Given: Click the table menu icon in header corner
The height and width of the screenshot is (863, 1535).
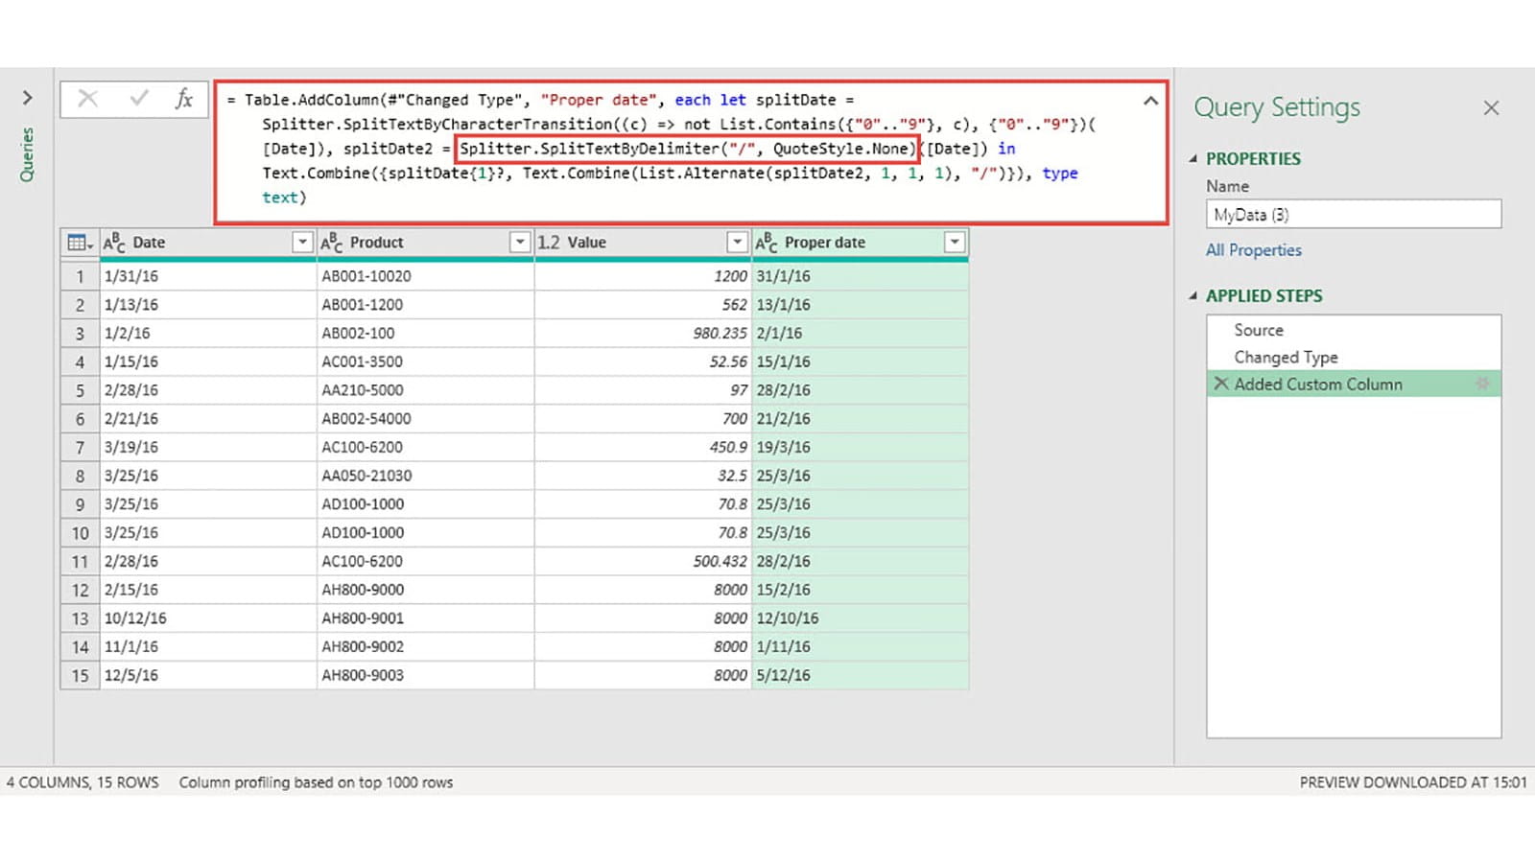Looking at the screenshot, I should tap(79, 243).
